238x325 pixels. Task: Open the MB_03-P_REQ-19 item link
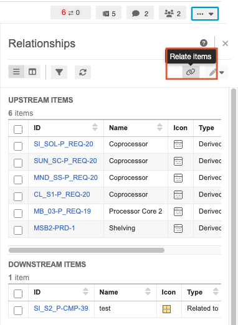click(x=62, y=211)
